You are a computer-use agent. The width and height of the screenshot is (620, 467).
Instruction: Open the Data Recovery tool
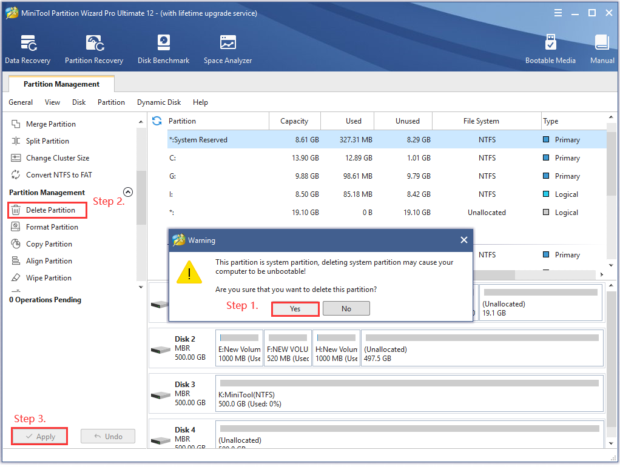(28, 49)
